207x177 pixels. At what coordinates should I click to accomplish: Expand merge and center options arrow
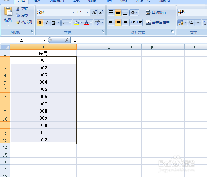pos(172,22)
